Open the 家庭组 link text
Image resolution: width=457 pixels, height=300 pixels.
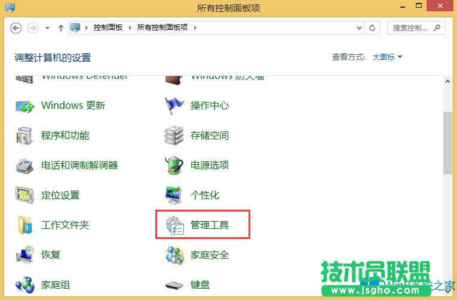click(x=56, y=285)
